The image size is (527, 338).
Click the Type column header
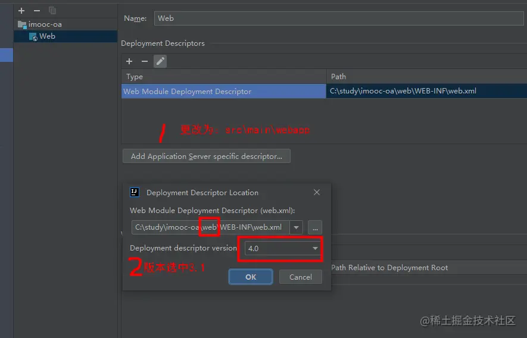224,77
